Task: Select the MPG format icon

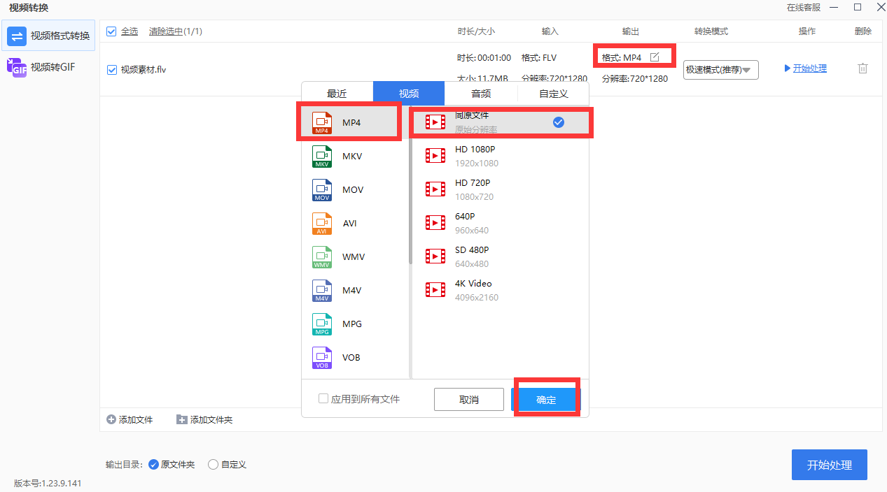Action: (x=322, y=324)
